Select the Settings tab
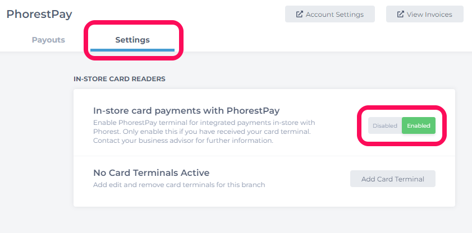Screen dimensions: 472x233 (x=132, y=40)
